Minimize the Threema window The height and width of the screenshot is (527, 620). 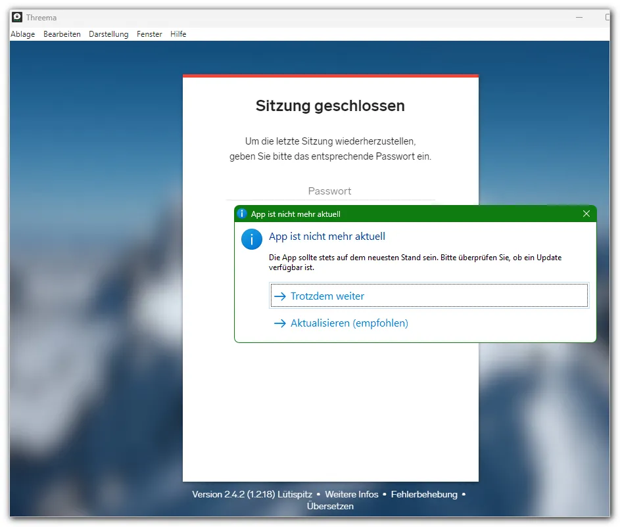(579, 17)
